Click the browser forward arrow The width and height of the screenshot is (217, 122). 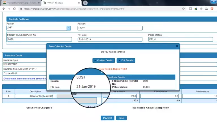point(9,9)
